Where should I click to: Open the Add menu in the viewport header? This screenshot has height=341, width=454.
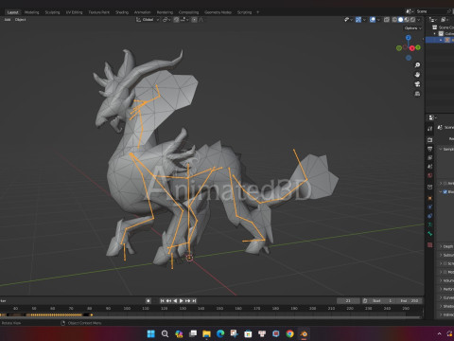pos(8,20)
